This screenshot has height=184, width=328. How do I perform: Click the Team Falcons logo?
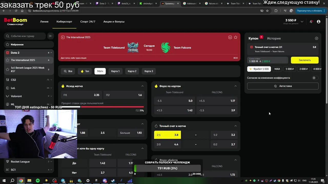(x=166, y=48)
